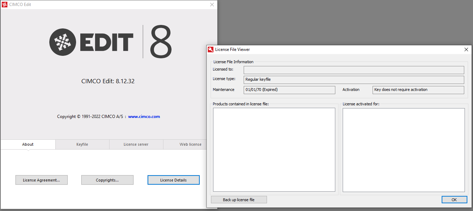
Task: Click the EDIT arrows logo emblem
Action: 63,42
